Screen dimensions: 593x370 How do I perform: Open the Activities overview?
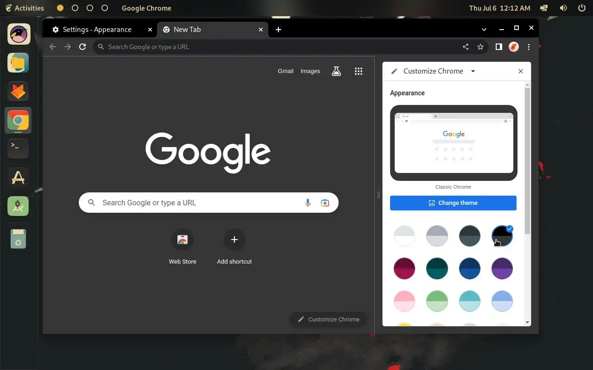click(25, 8)
